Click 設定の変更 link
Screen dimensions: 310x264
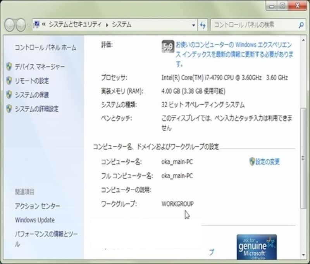coord(267,162)
